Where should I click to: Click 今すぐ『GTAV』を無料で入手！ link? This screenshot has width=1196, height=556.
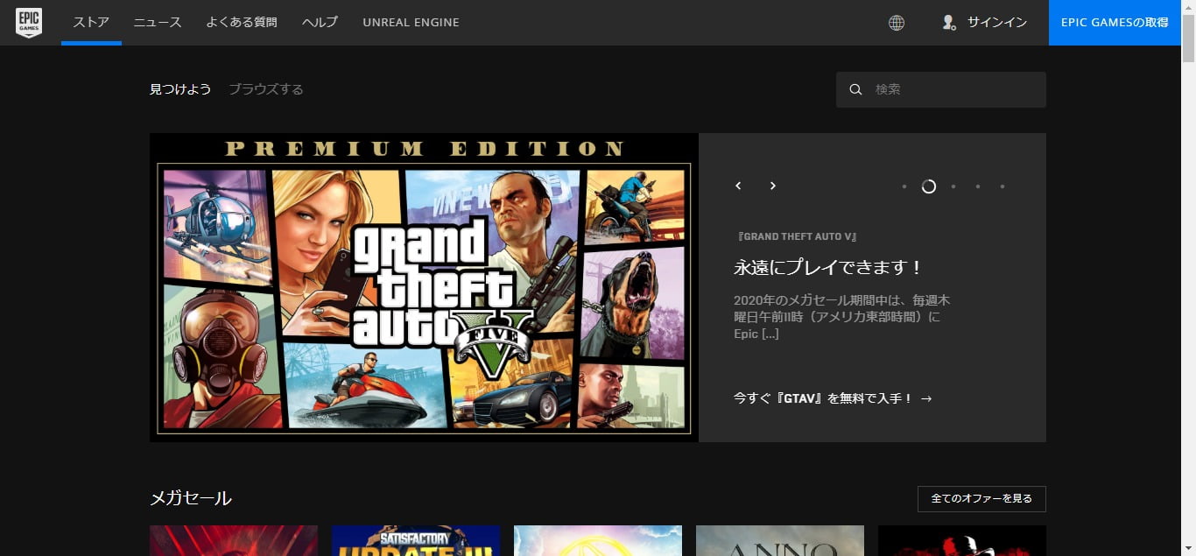click(833, 398)
